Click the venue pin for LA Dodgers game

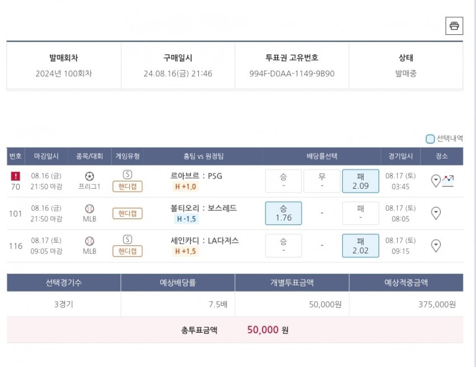click(x=436, y=245)
